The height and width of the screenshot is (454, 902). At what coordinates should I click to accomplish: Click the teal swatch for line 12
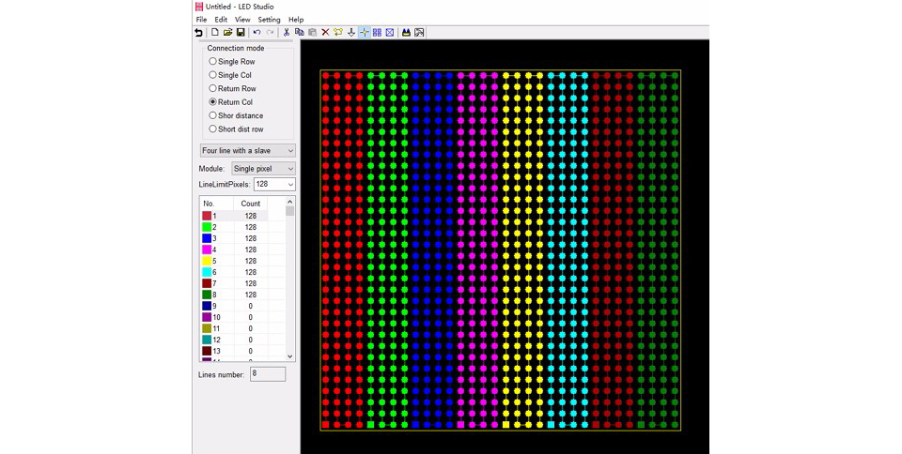pyautogui.click(x=207, y=340)
